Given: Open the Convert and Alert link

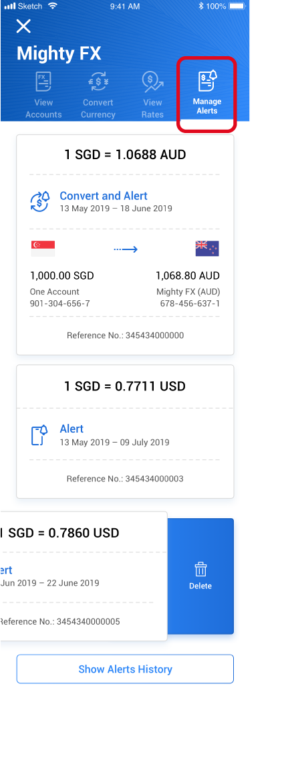Looking at the screenshot, I should tap(104, 196).
